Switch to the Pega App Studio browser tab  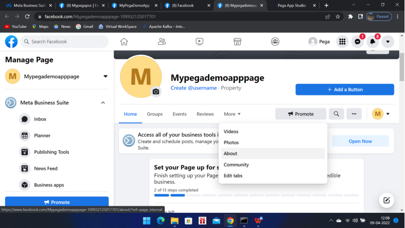pyautogui.click(x=292, y=5)
